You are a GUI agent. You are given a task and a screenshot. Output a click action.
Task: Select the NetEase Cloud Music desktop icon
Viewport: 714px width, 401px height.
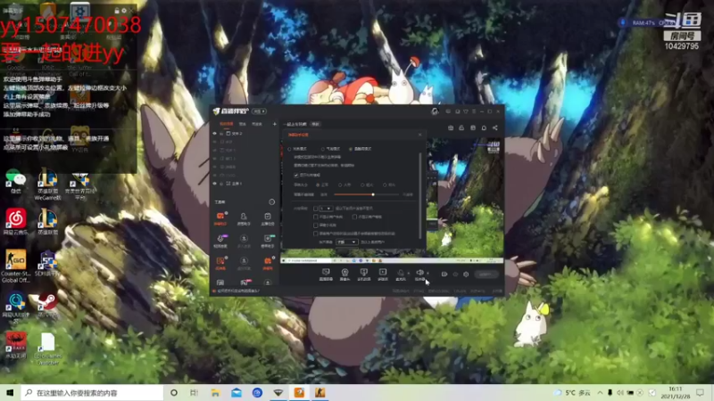(16, 222)
